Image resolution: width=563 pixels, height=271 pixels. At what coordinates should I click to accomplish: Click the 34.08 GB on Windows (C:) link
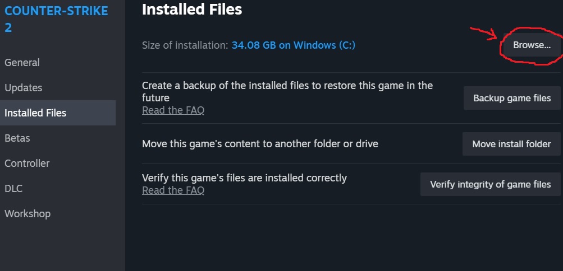(293, 45)
